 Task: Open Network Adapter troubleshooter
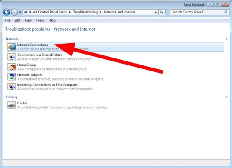pyautogui.click(x=30, y=75)
